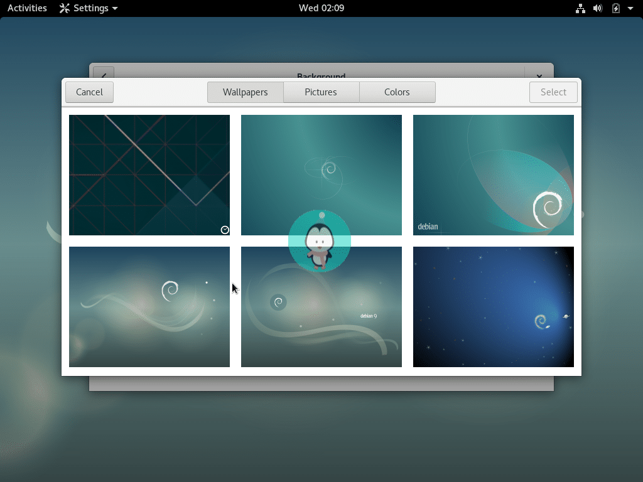Toggle the checkmark on the dark grid wallpaper

click(224, 230)
